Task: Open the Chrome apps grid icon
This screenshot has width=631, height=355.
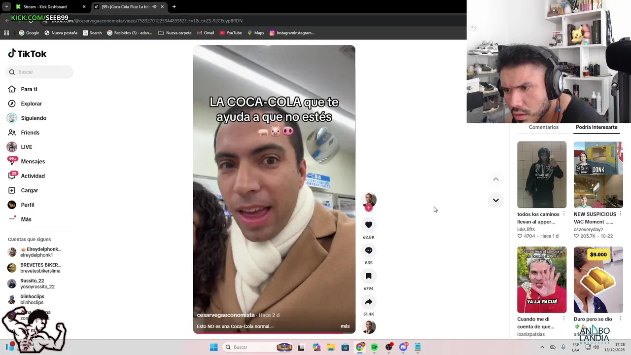Action: coord(6,33)
